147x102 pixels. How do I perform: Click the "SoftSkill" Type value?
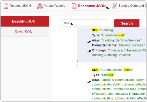[108, 75]
